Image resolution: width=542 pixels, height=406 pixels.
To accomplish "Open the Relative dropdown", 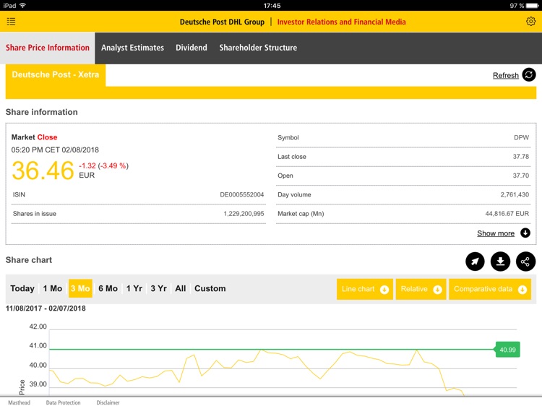I will (x=421, y=289).
